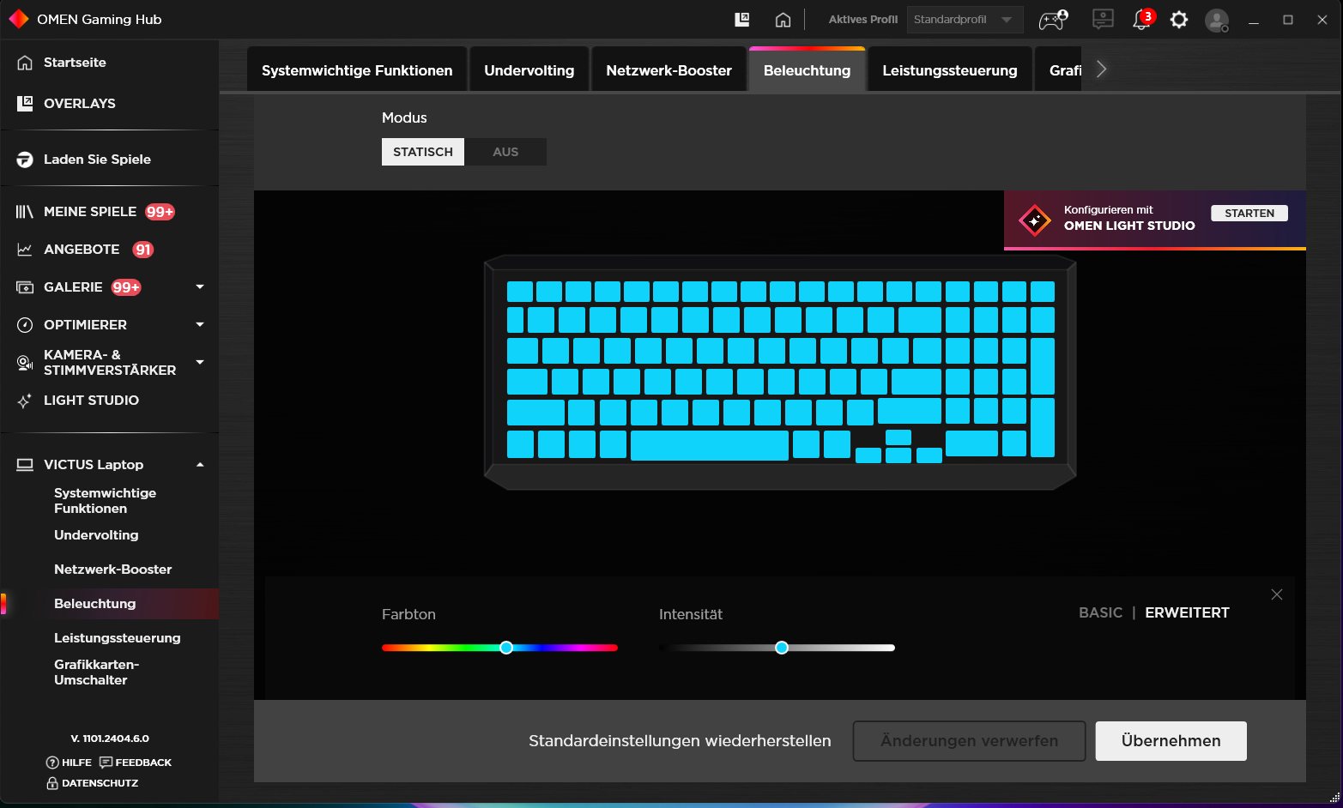The height and width of the screenshot is (808, 1343).
Task: Select the STATISCH lighting mode
Action: coord(423,152)
